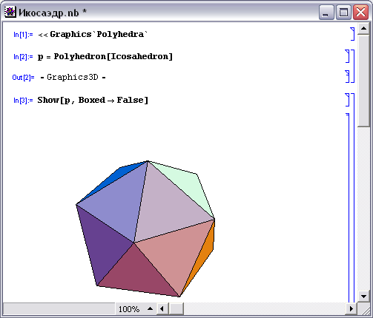Click the In[2]:= cell label
This screenshot has height=318, width=373.
(x=23, y=57)
